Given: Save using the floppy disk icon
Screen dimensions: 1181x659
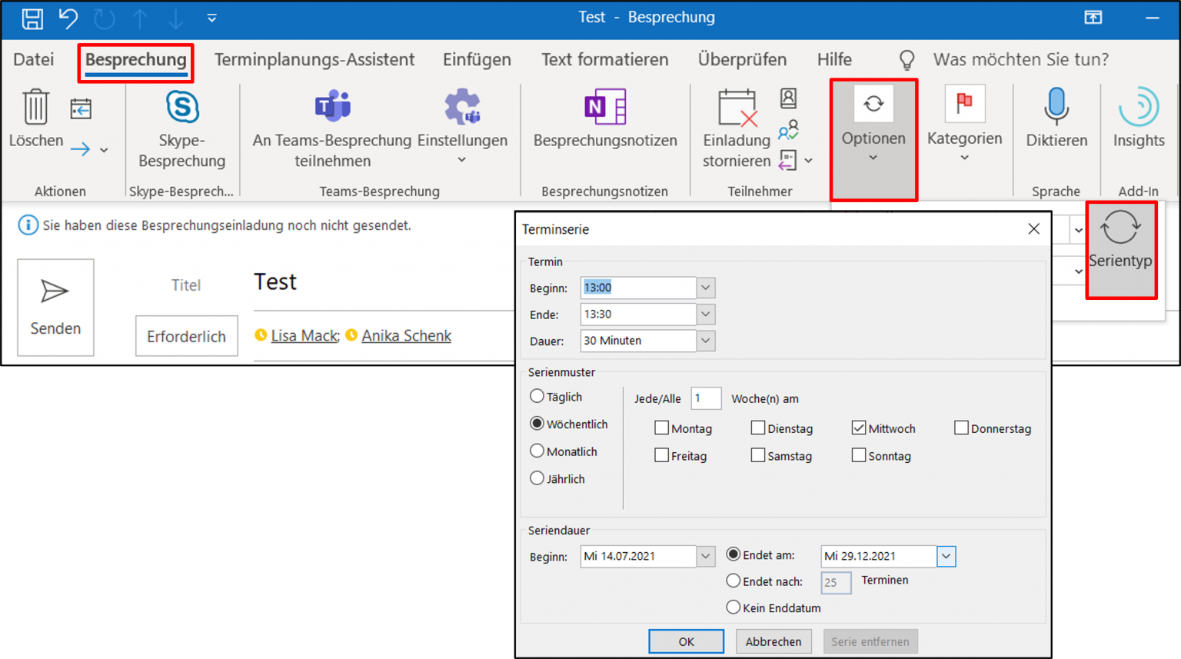Looking at the screenshot, I should [32, 18].
